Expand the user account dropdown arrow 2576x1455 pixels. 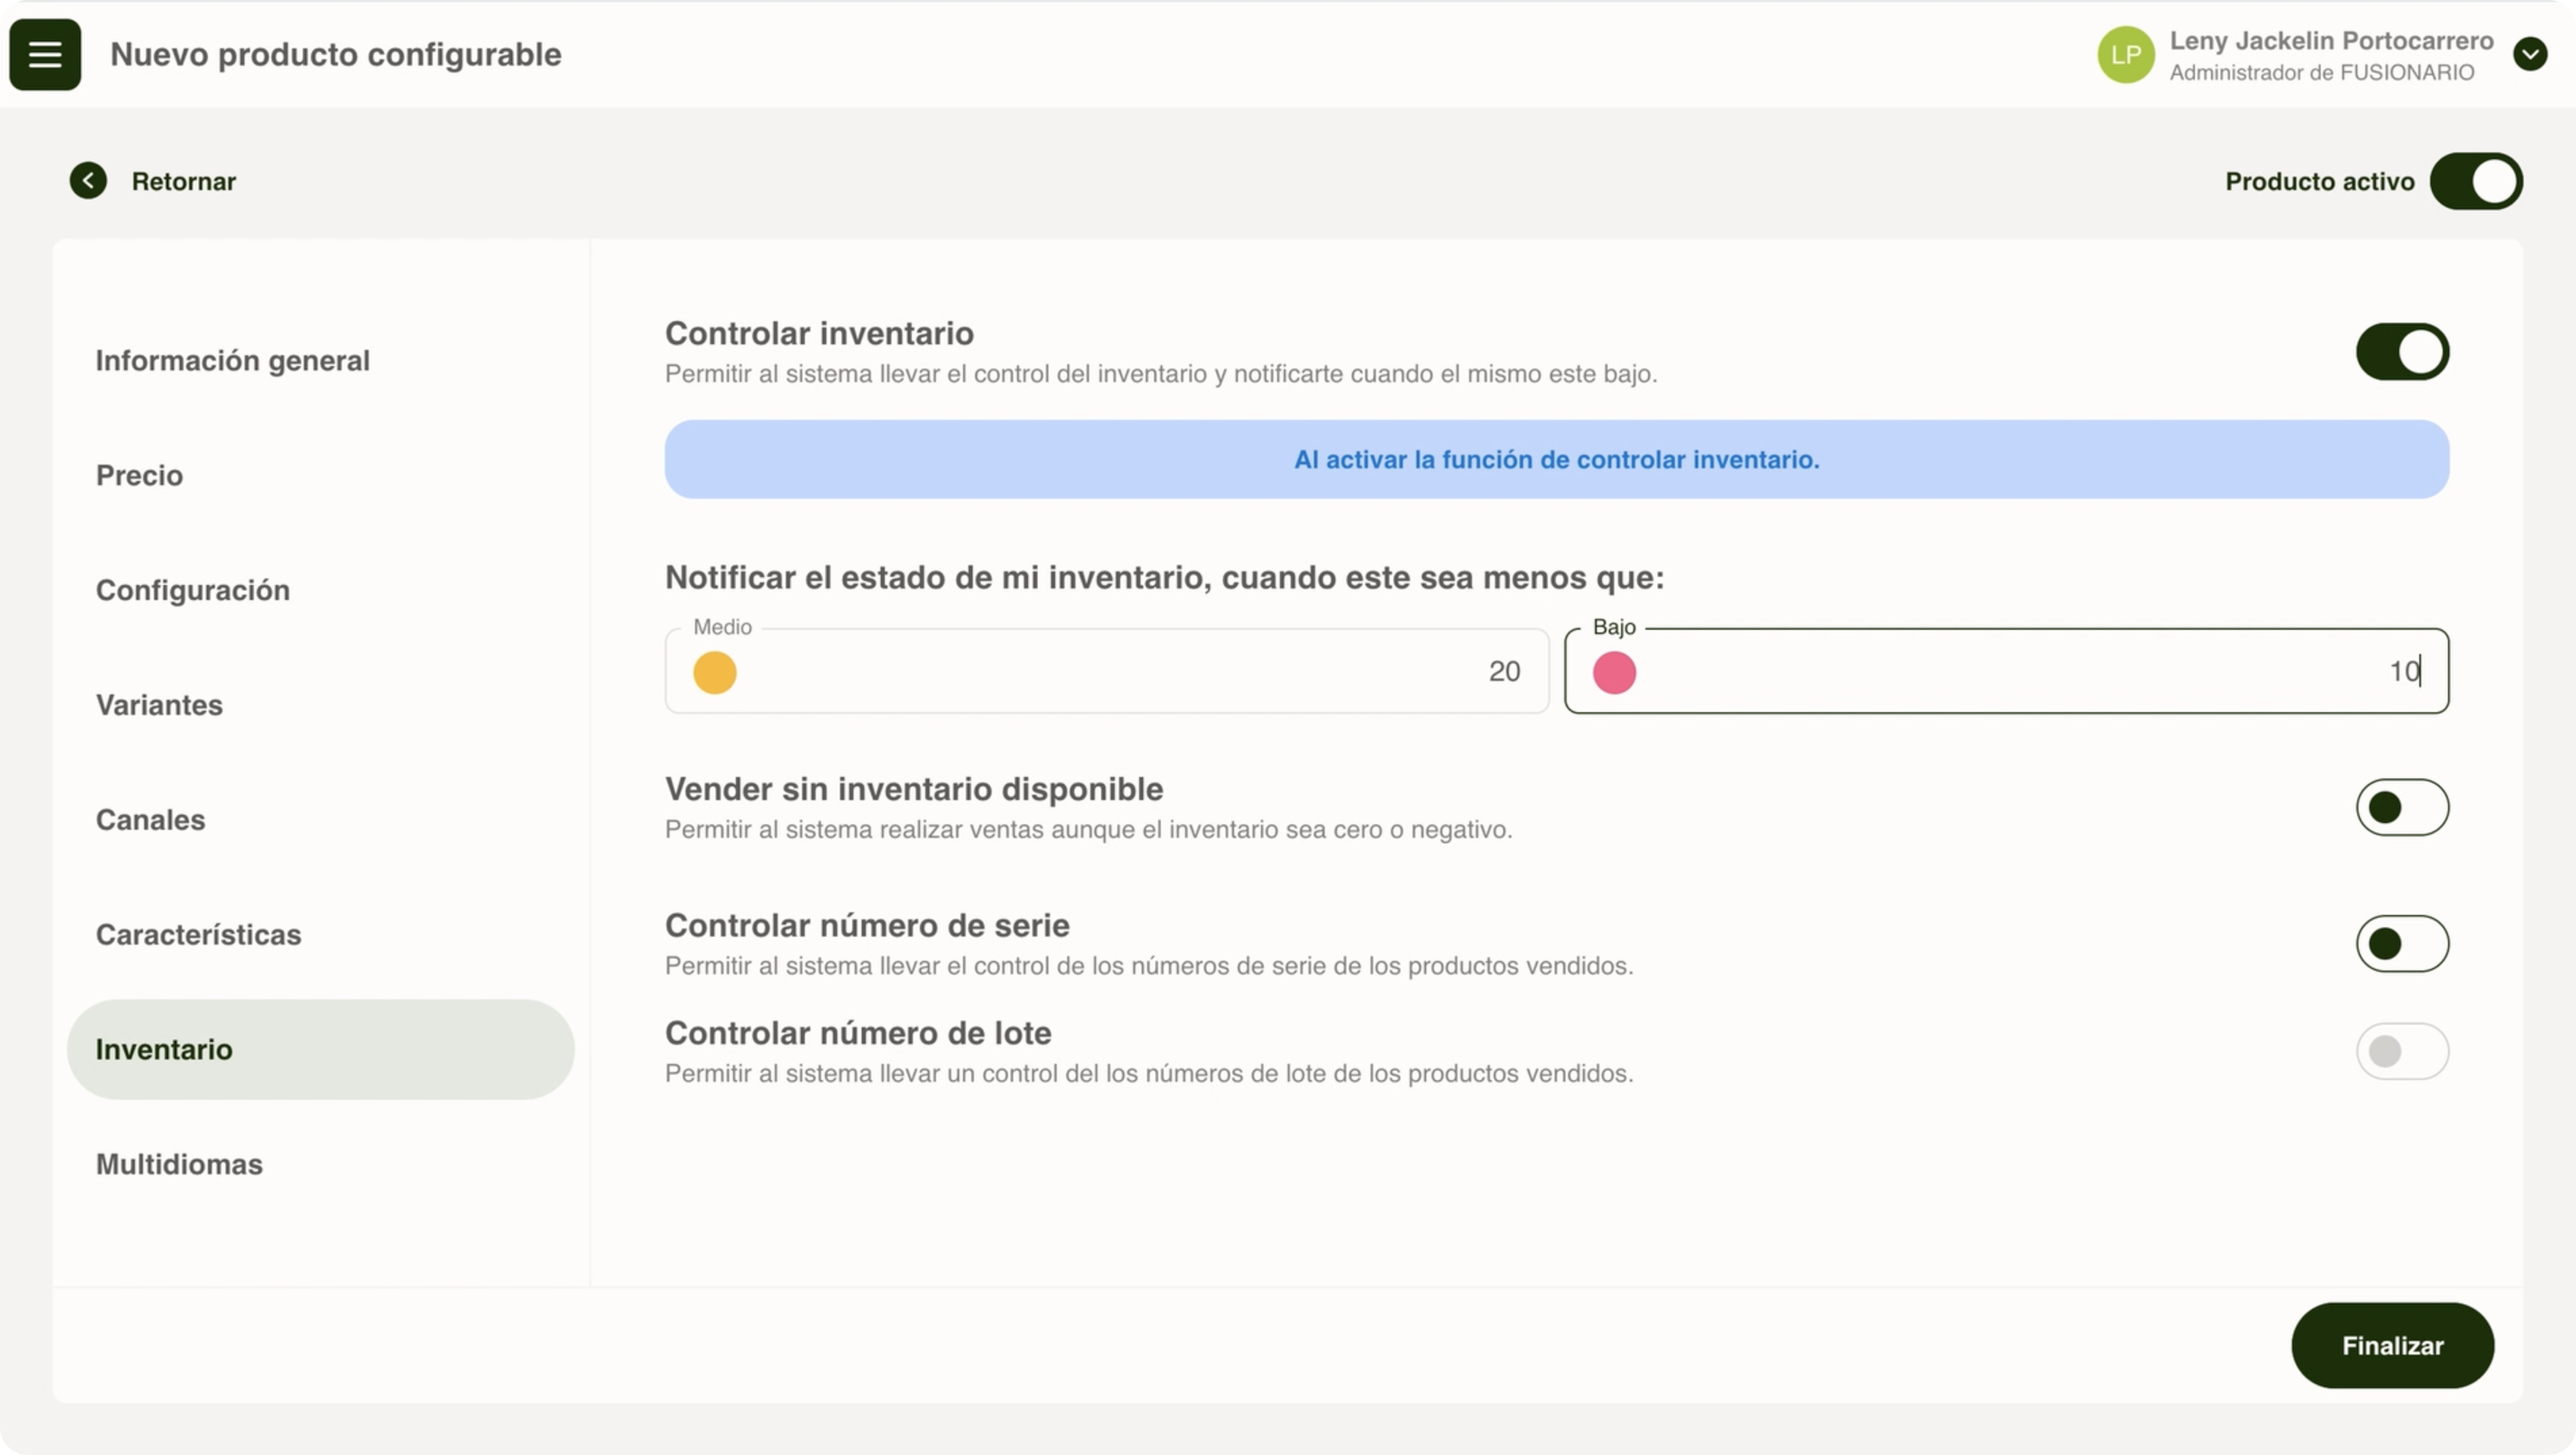[x=2530, y=54]
